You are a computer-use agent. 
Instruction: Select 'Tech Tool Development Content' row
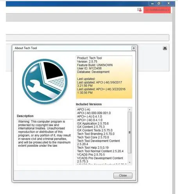pos(99,142)
